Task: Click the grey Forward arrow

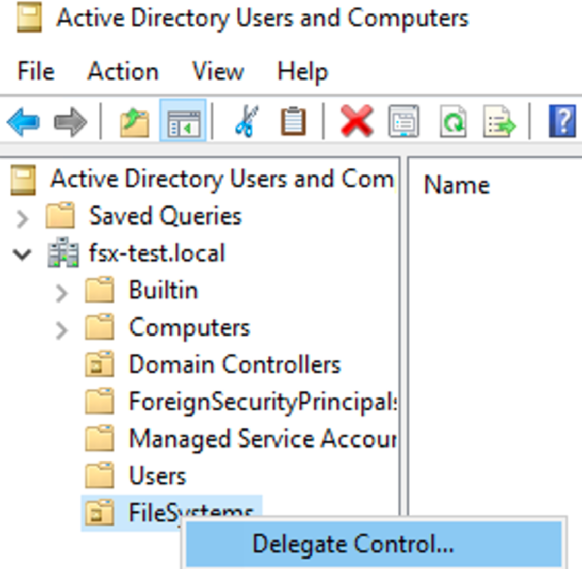Action: point(70,121)
